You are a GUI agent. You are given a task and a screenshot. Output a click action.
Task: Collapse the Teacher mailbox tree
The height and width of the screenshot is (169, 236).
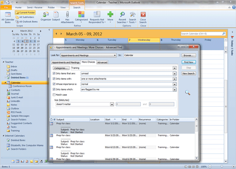pyautogui.click(x=4, y=62)
